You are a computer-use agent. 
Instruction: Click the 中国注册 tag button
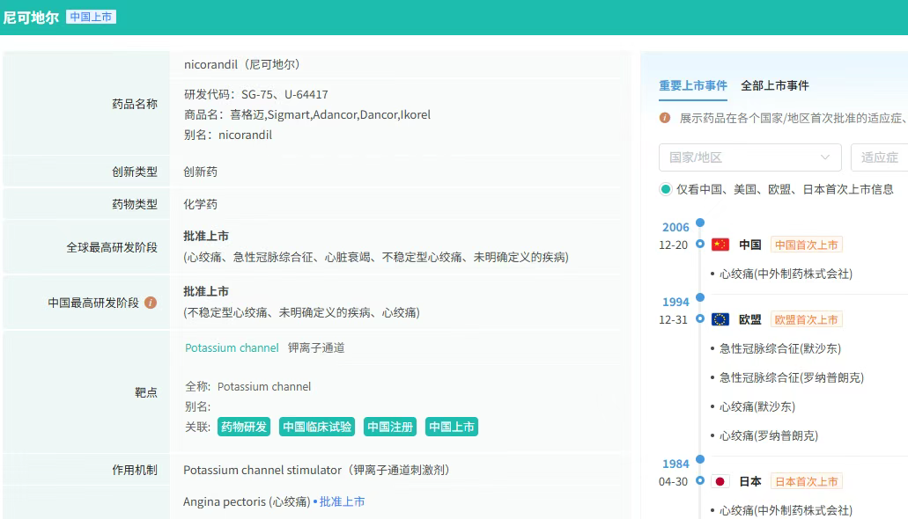pyautogui.click(x=390, y=427)
